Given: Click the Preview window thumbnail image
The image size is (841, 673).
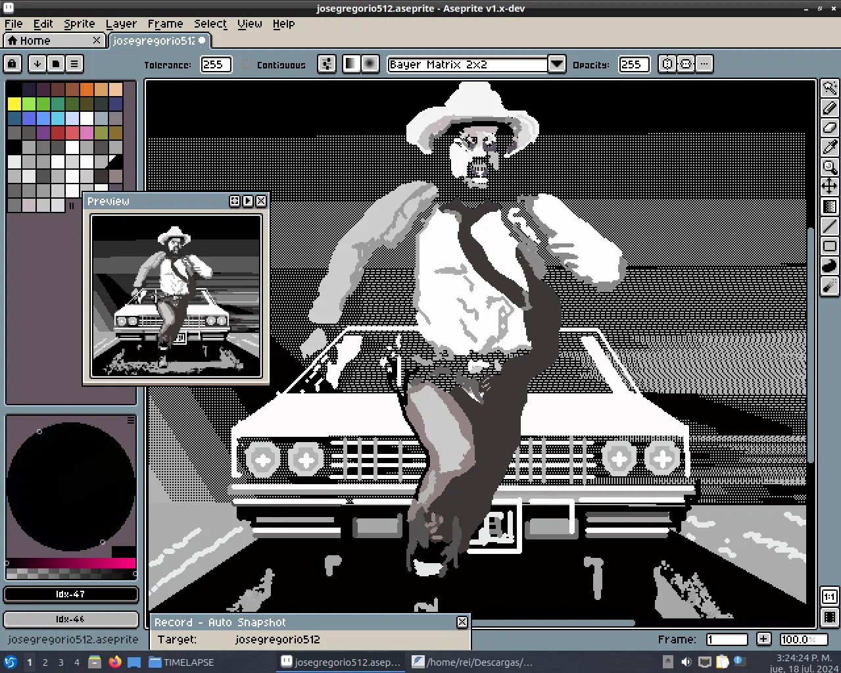Looking at the screenshot, I should pyautogui.click(x=176, y=296).
